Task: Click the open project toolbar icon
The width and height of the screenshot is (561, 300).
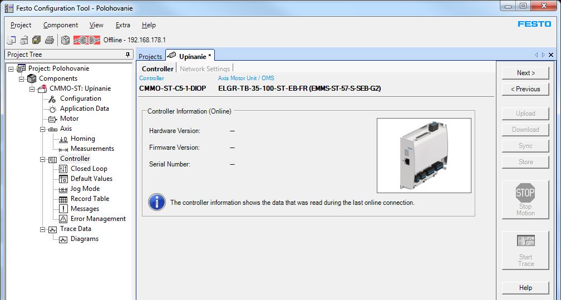Action: click(24, 40)
